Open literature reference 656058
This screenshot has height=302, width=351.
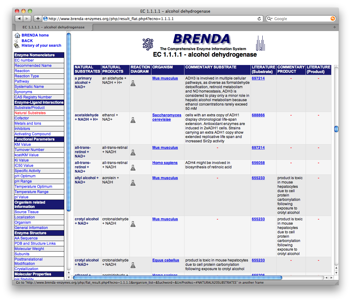[x=258, y=163]
